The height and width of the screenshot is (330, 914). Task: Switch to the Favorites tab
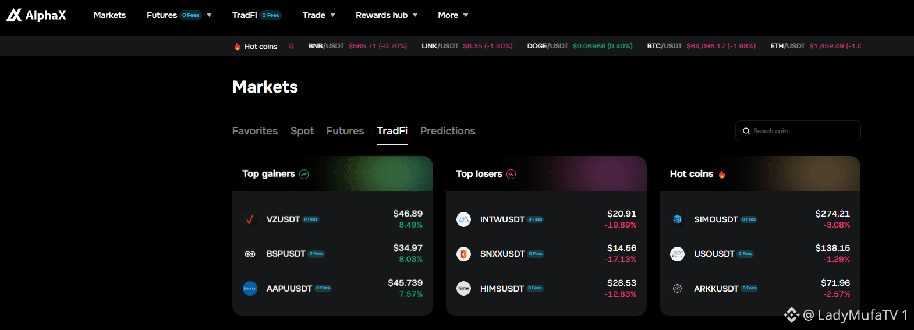[x=255, y=131]
